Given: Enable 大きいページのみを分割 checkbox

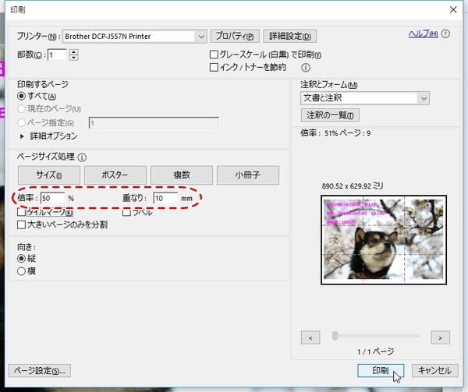Looking at the screenshot, I should [21, 224].
